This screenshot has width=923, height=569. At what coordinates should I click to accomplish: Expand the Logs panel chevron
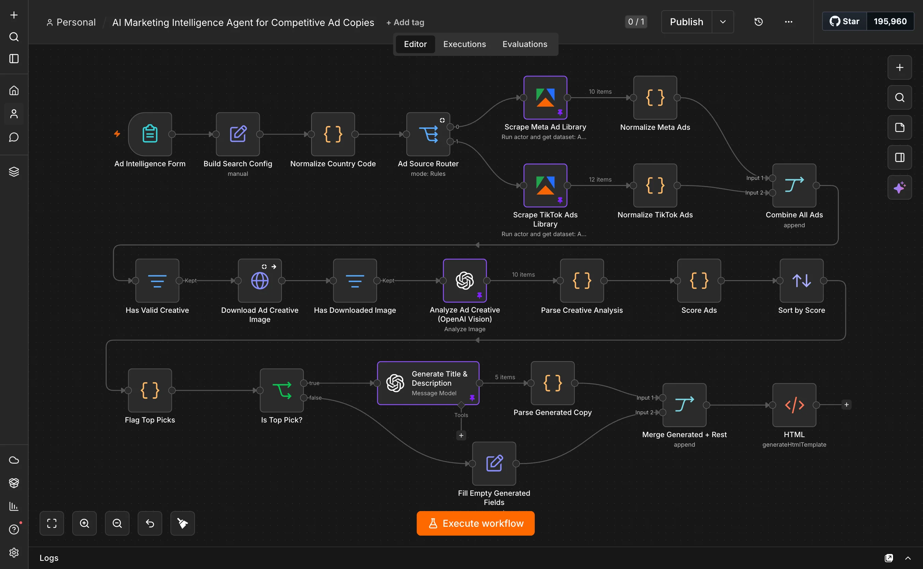click(908, 558)
